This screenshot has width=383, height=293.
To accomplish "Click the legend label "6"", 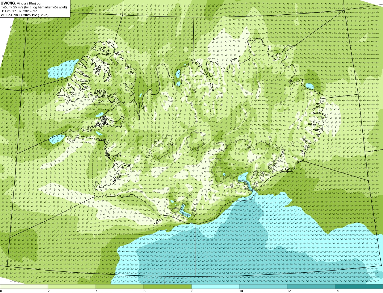I will pos(145,291).
